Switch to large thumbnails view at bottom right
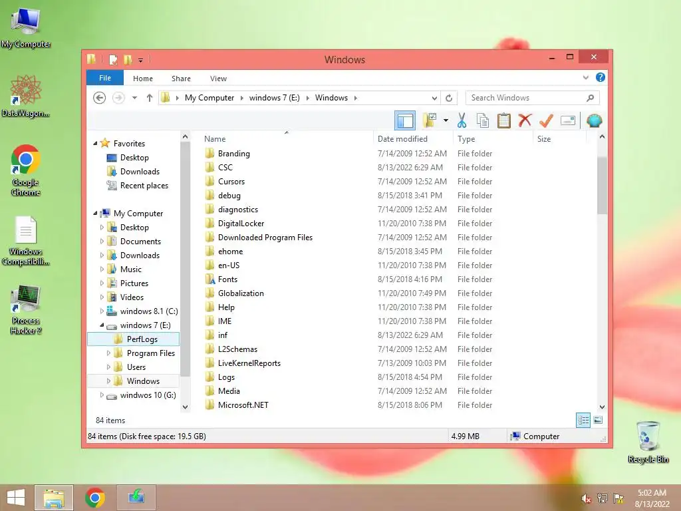The height and width of the screenshot is (511, 681). (598, 420)
